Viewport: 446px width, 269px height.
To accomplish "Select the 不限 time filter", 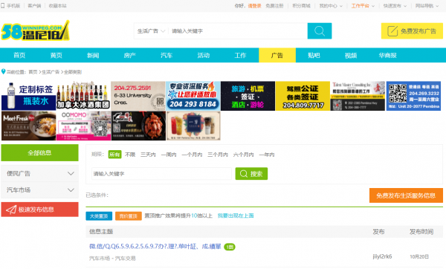I will 130,155.
